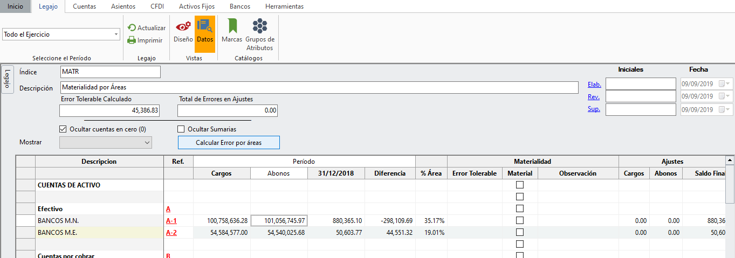Click the Índice input field
Viewport: 735px width, 258px height.
[x=111, y=72]
